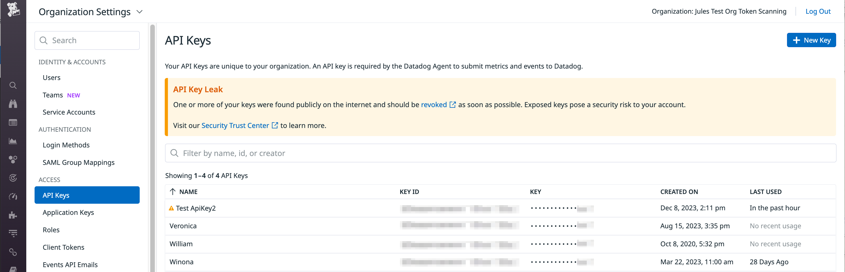The width and height of the screenshot is (845, 272).
Task: Expand the Organization Settings dropdown
Action: coord(139,11)
